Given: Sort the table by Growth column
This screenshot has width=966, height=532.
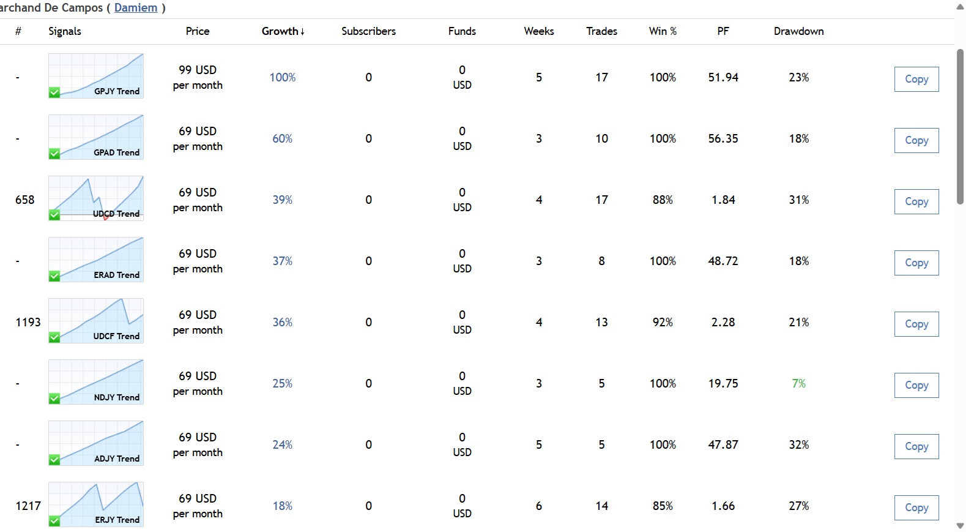Looking at the screenshot, I should (282, 31).
